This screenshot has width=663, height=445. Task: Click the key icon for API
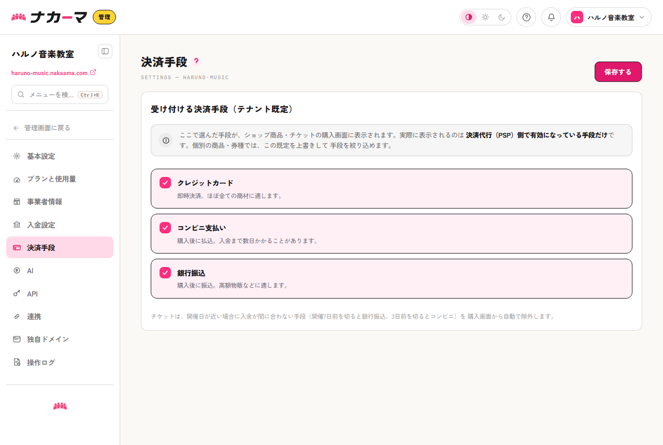pos(17,293)
